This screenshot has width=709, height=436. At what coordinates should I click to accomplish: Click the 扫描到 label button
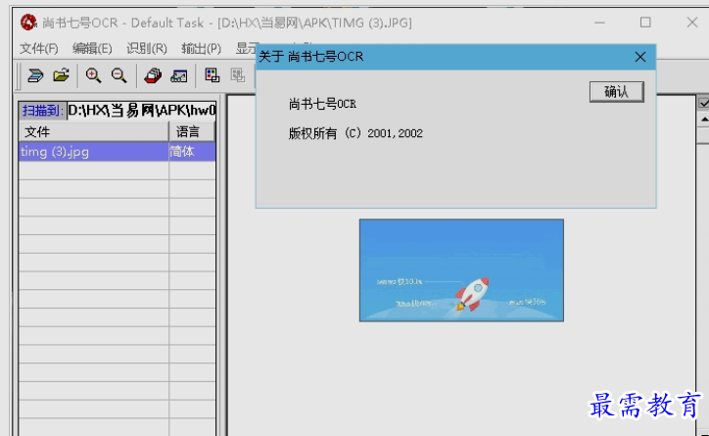42,111
